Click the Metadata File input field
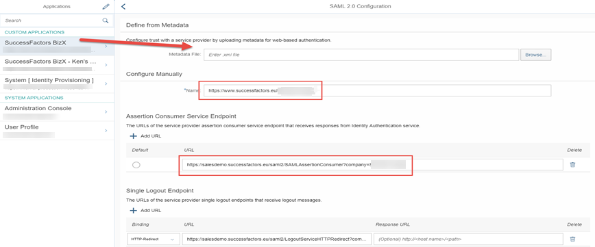 click(x=361, y=55)
